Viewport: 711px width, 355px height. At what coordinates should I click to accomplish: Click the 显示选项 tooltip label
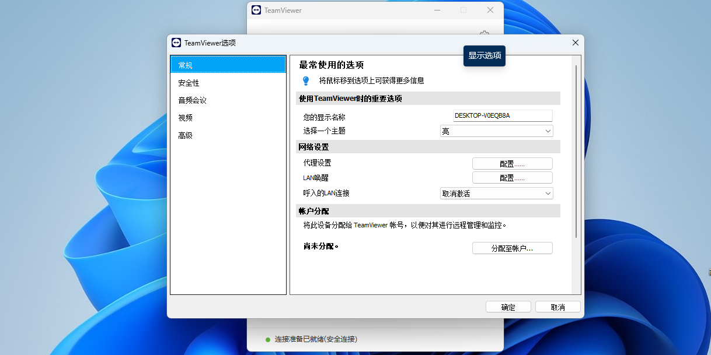tap(484, 55)
